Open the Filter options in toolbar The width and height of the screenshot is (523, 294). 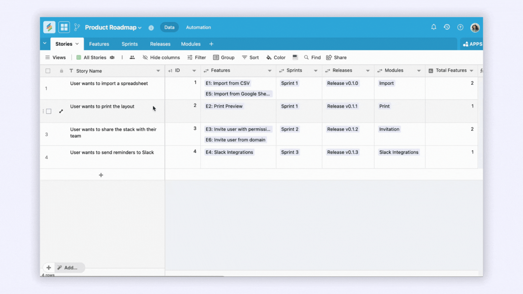pyautogui.click(x=196, y=57)
